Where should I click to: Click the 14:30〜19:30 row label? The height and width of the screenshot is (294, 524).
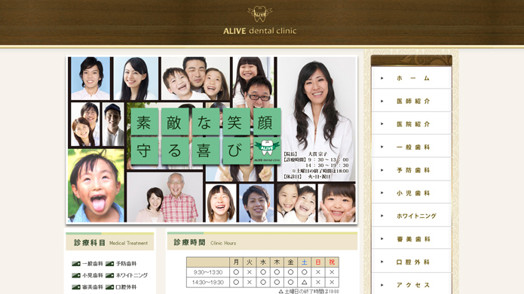click(x=208, y=282)
